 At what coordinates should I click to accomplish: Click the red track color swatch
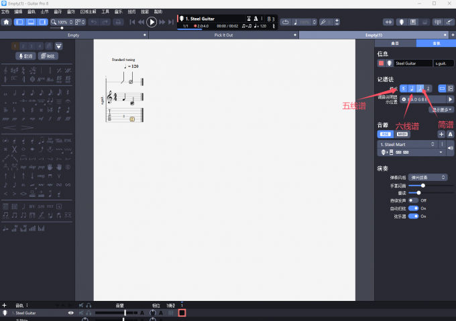(x=381, y=63)
